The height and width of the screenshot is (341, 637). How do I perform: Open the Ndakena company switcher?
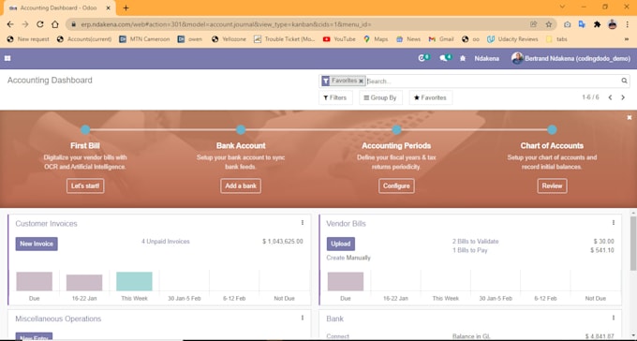pos(487,58)
